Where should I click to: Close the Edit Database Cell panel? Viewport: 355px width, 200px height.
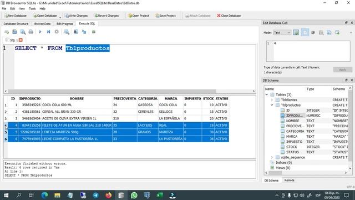coord(352,23)
